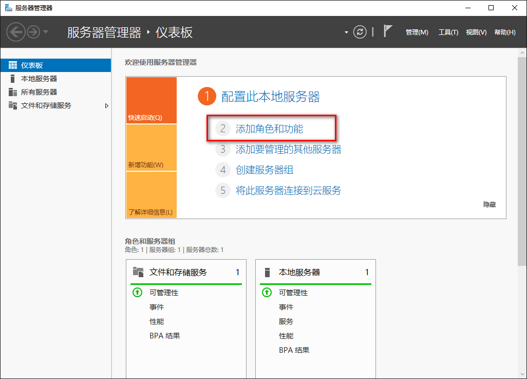Click the vertical scrollbar thumb
The image size is (527, 379).
click(522, 161)
